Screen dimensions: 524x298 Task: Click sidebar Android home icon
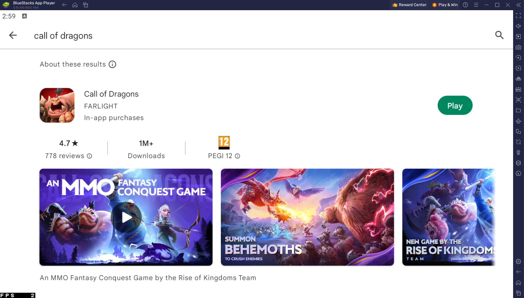518,283
